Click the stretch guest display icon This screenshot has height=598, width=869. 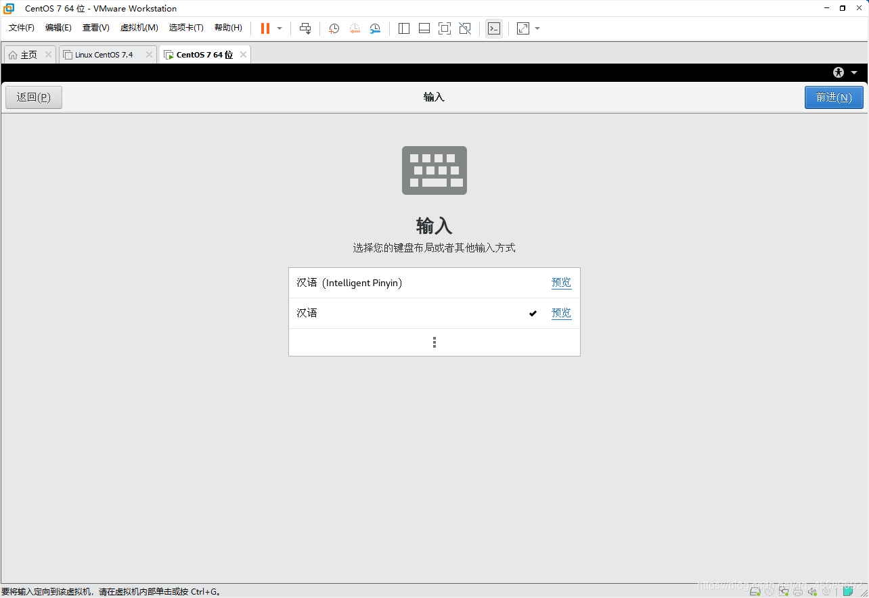point(523,28)
